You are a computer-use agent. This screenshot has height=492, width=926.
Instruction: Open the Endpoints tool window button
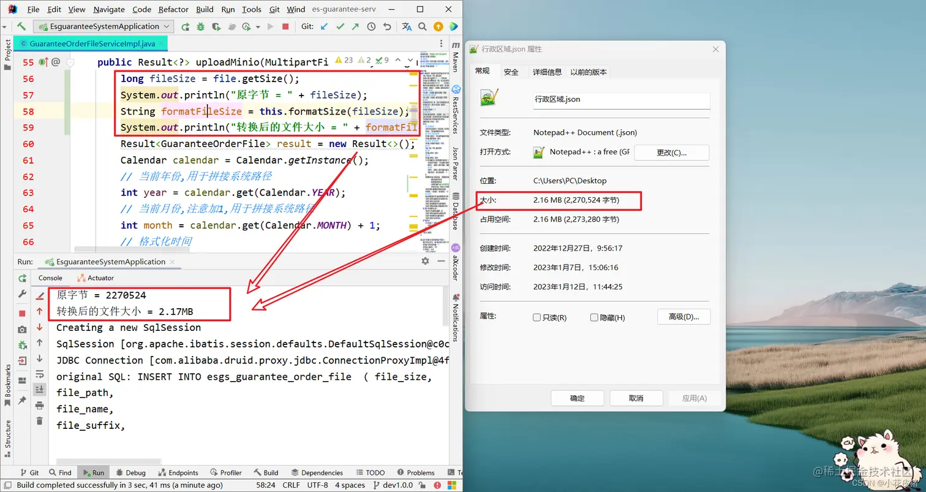pos(178,472)
